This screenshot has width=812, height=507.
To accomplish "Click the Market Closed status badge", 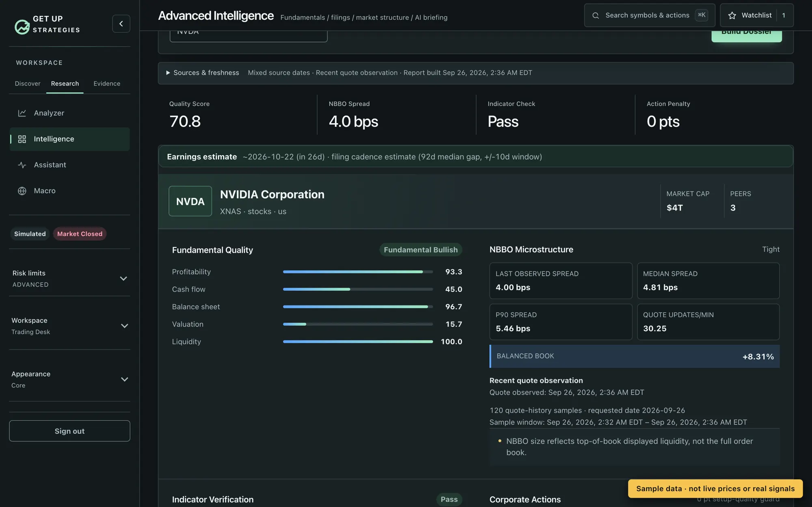I will [x=80, y=234].
